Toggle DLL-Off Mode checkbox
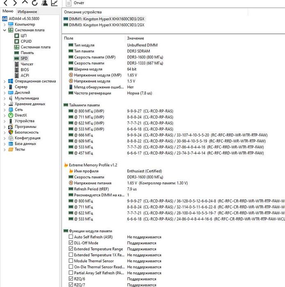The height and width of the screenshot is (287, 285). [x=71, y=243]
